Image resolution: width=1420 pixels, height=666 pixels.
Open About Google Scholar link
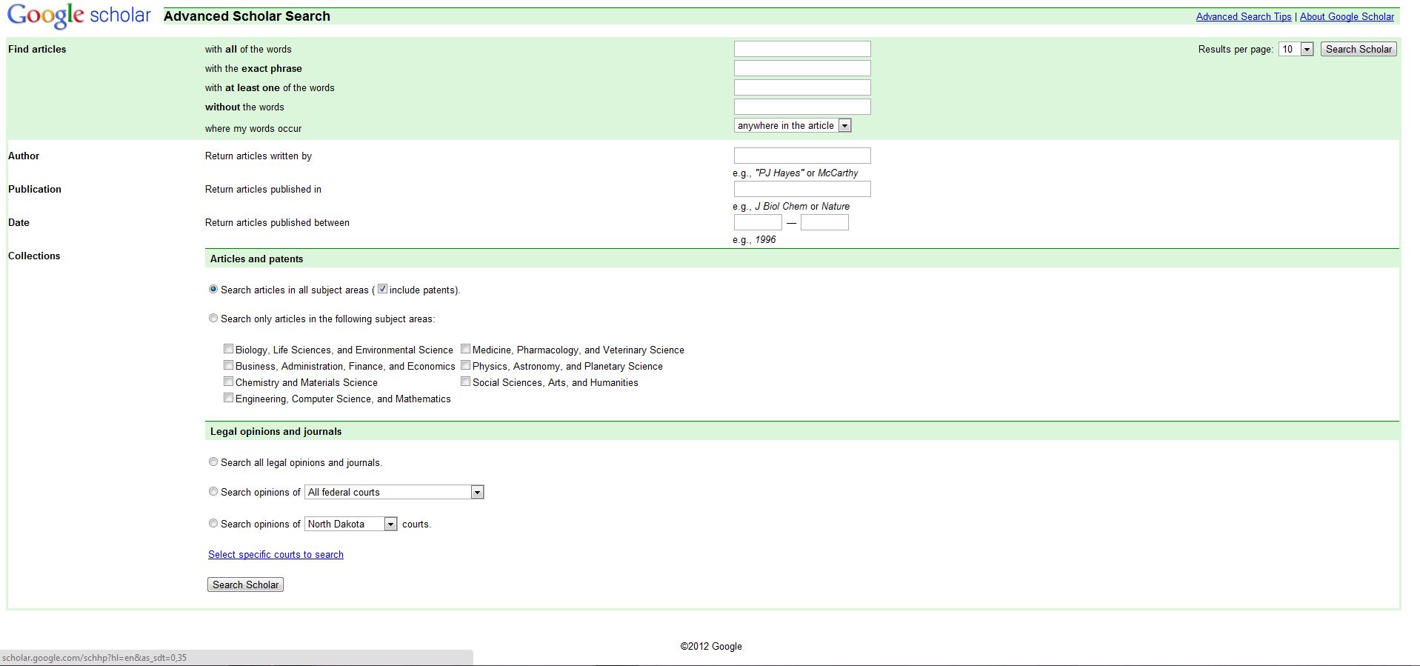[1347, 16]
